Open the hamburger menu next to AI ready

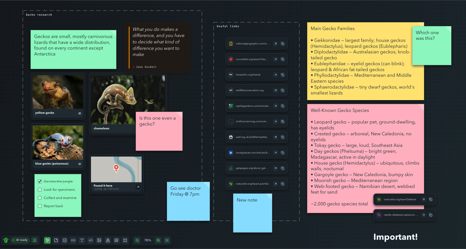pos(35,240)
